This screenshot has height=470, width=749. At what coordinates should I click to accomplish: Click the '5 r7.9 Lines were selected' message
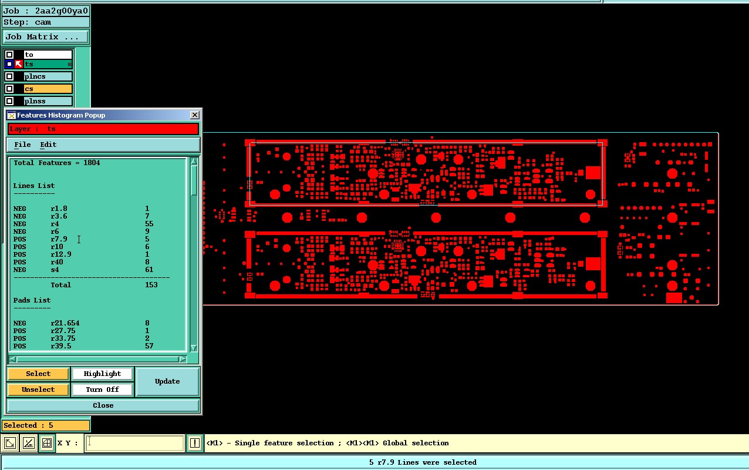(423, 462)
